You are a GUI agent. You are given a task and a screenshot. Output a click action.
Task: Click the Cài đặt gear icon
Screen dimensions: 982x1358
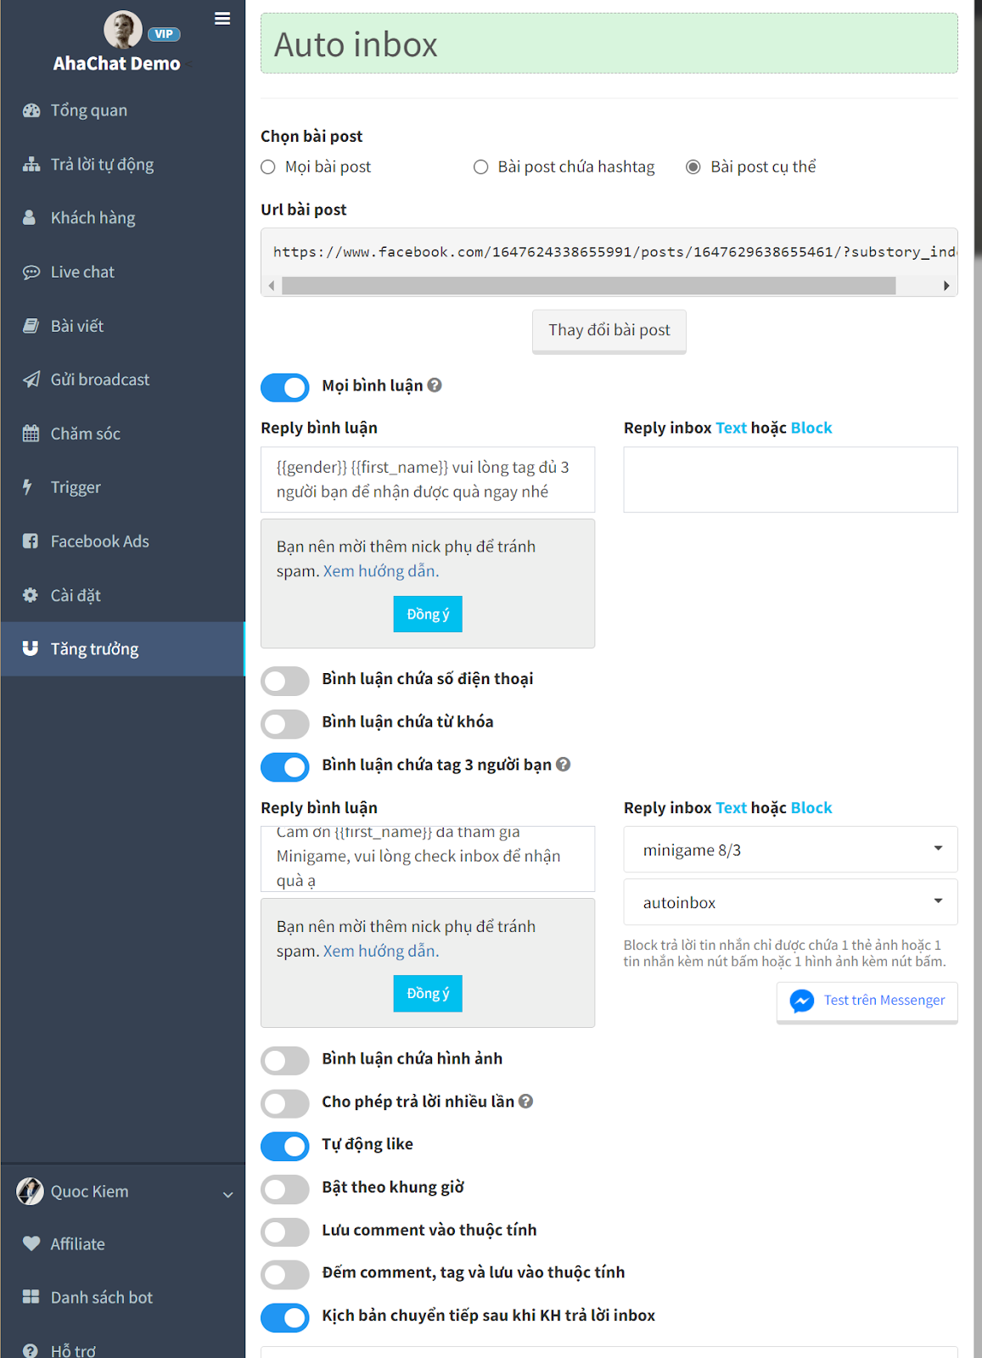[31, 595]
